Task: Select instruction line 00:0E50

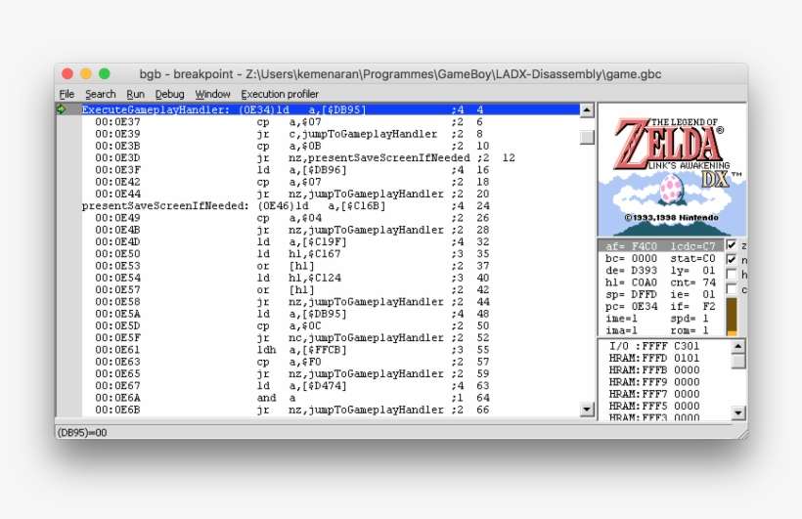Action: tap(331, 253)
